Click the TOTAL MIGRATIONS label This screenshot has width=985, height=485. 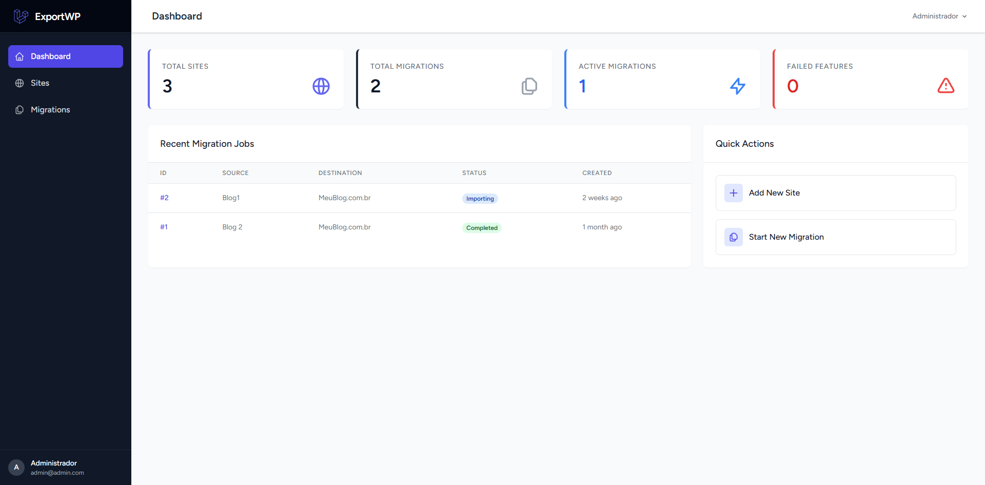(407, 67)
